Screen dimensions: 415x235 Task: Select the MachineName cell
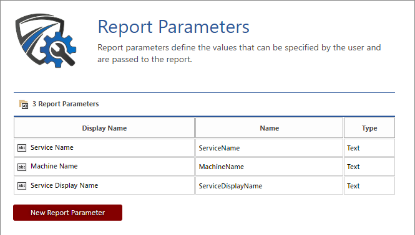[x=269, y=167]
